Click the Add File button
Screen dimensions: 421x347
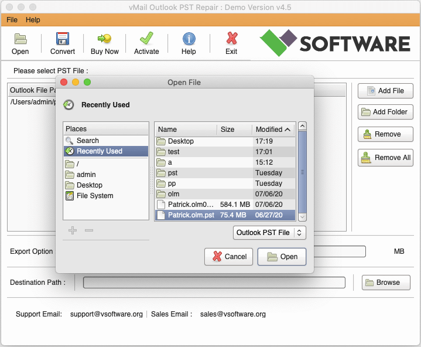tap(385, 91)
